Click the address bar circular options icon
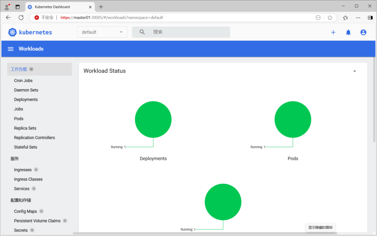Image resolution: width=377 pixels, height=236 pixels. point(318,17)
